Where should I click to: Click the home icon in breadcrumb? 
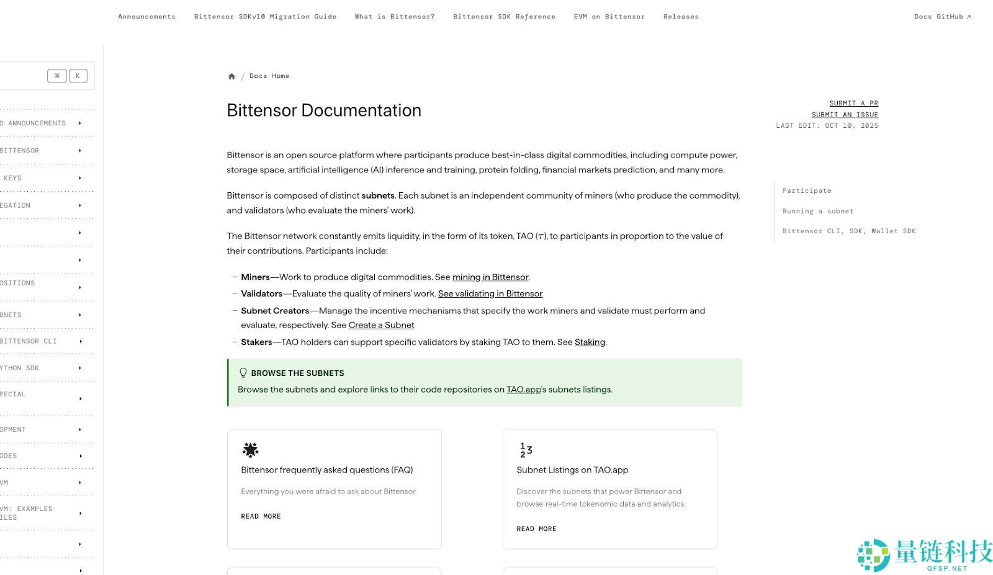tap(231, 76)
